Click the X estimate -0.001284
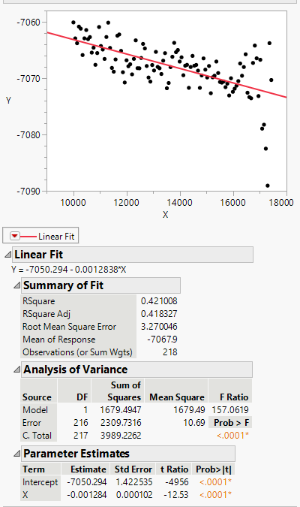Viewport: 300px width, 507px height. [88, 495]
